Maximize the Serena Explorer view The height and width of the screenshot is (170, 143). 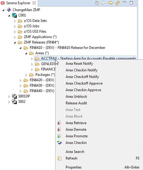pos(131,3)
